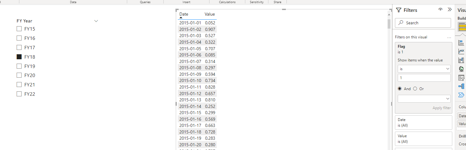Uncheck the FY18 checkbox
466x150 pixels.
coord(19,57)
